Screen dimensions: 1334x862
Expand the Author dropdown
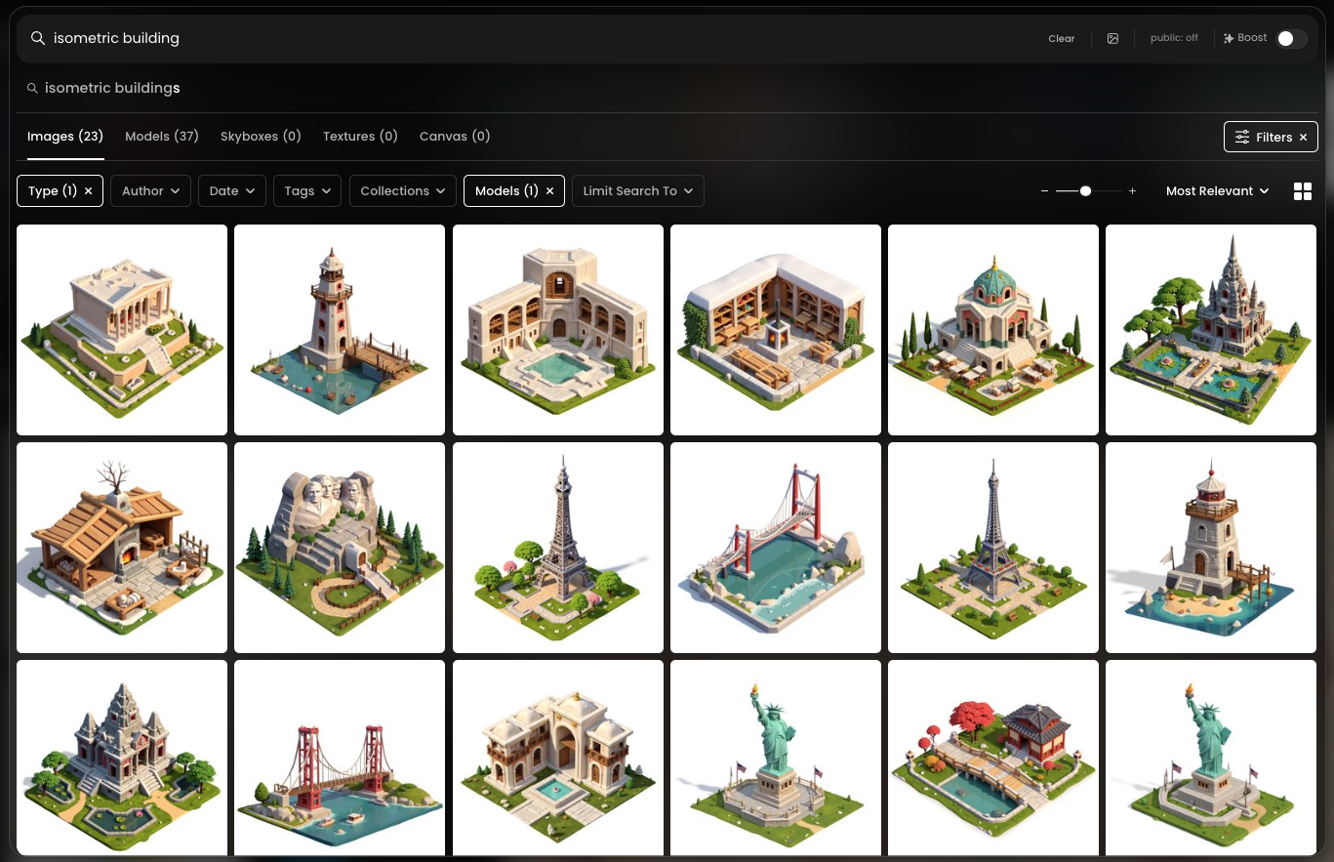[150, 191]
